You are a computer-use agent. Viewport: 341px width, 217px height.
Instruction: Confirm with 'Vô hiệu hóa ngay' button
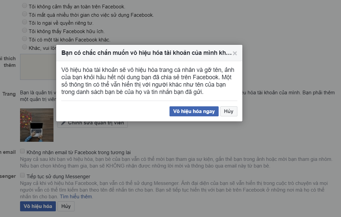pyautogui.click(x=194, y=111)
